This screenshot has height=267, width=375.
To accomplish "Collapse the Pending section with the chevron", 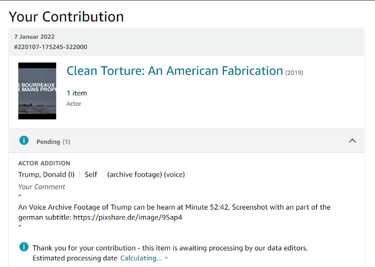I will pyautogui.click(x=352, y=141).
